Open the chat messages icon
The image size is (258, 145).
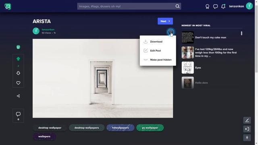[215, 6]
